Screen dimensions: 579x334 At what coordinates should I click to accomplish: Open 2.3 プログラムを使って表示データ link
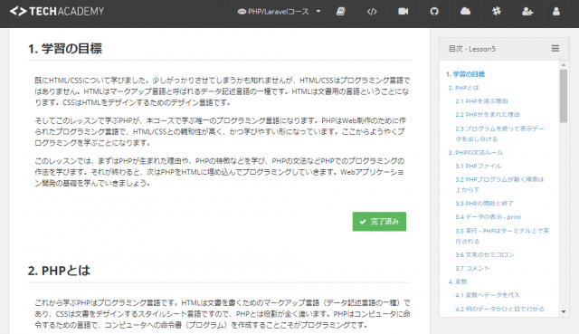499,134
